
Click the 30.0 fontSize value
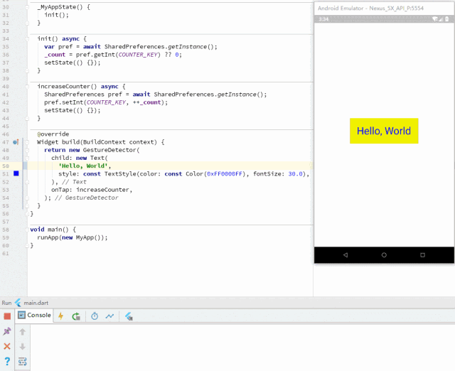pyautogui.click(x=296, y=173)
